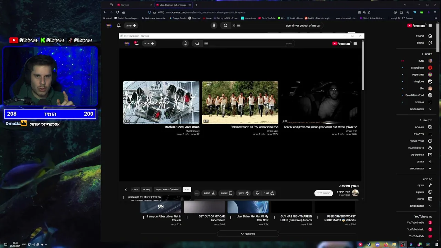The height and width of the screenshot is (248, 441).
Task: Open Watch later (לצפייה בהמשך)
Action: coord(421,141)
